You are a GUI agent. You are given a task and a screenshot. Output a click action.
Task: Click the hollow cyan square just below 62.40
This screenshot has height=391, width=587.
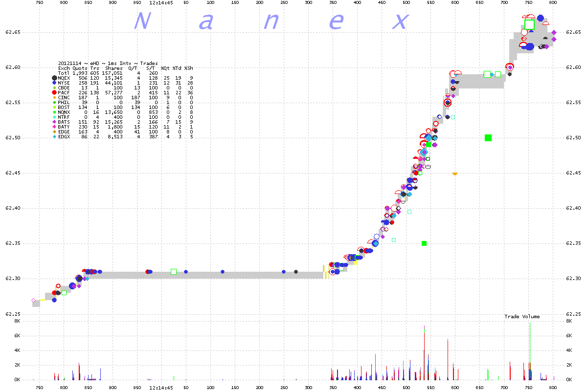[409, 212]
